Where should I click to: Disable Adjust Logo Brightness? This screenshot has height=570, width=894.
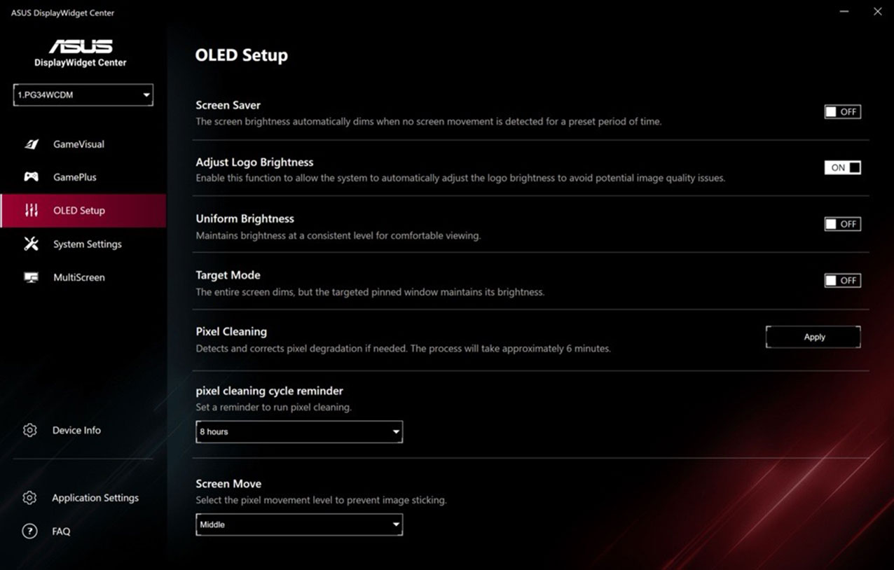tap(842, 167)
